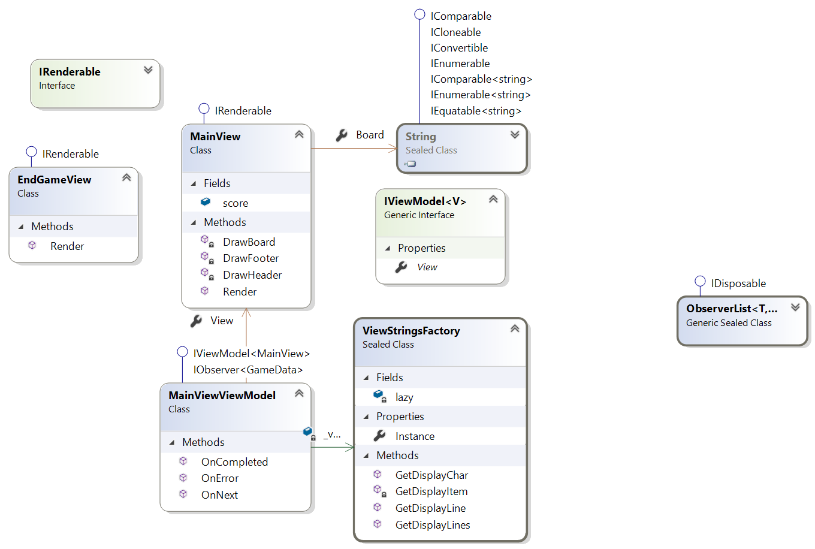The width and height of the screenshot is (815, 549).
Task: Collapse the Fields section in ViewStringsFactory
Action: coord(366,378)
